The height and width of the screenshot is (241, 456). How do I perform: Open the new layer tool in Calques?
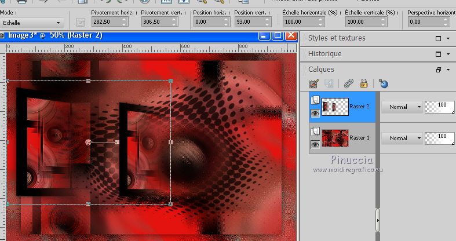(x=313, y=84)
